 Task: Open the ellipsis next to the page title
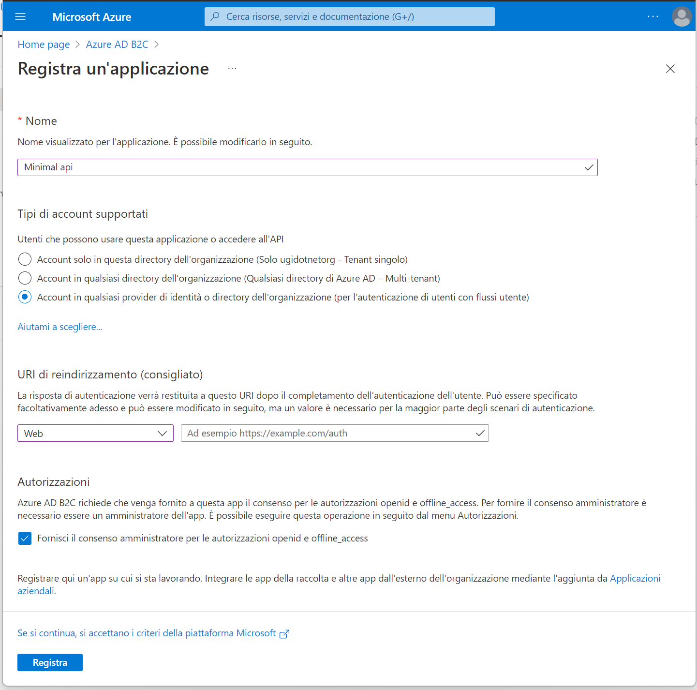pos(232,68)
